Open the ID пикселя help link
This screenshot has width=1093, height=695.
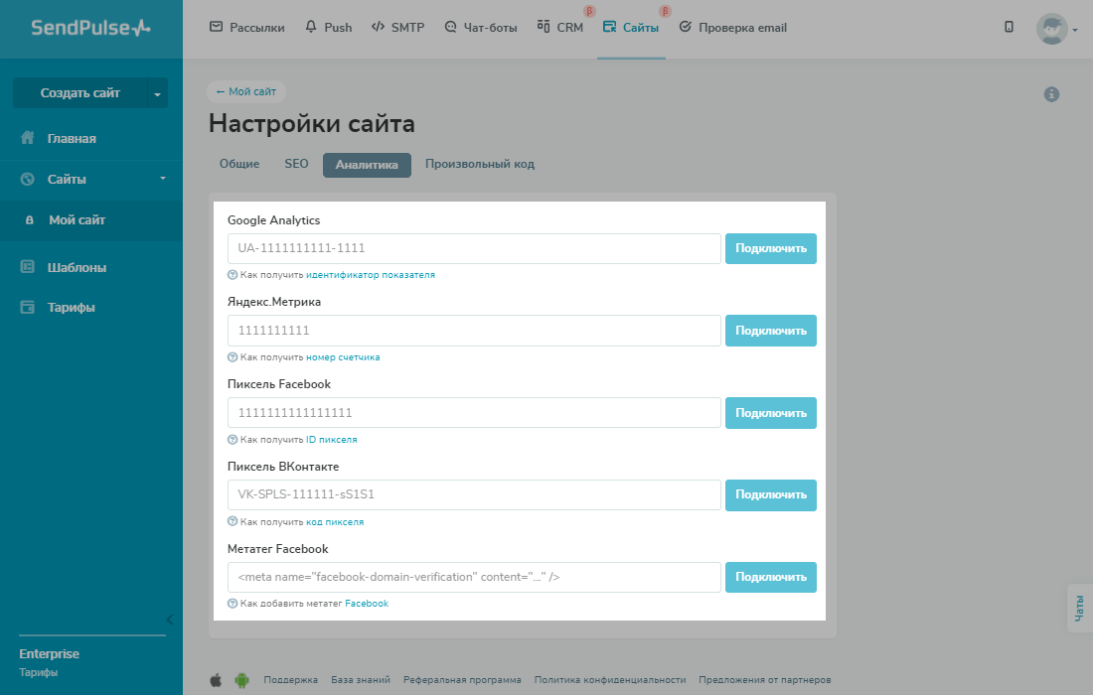(x=332, y=440)
